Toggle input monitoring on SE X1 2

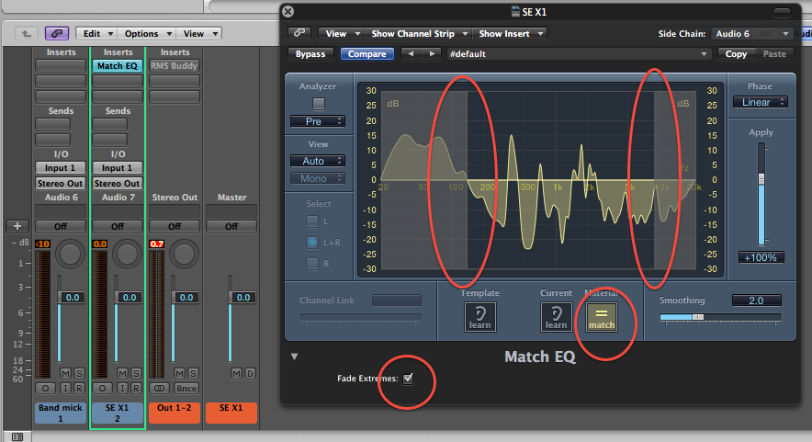pos(123,388)
